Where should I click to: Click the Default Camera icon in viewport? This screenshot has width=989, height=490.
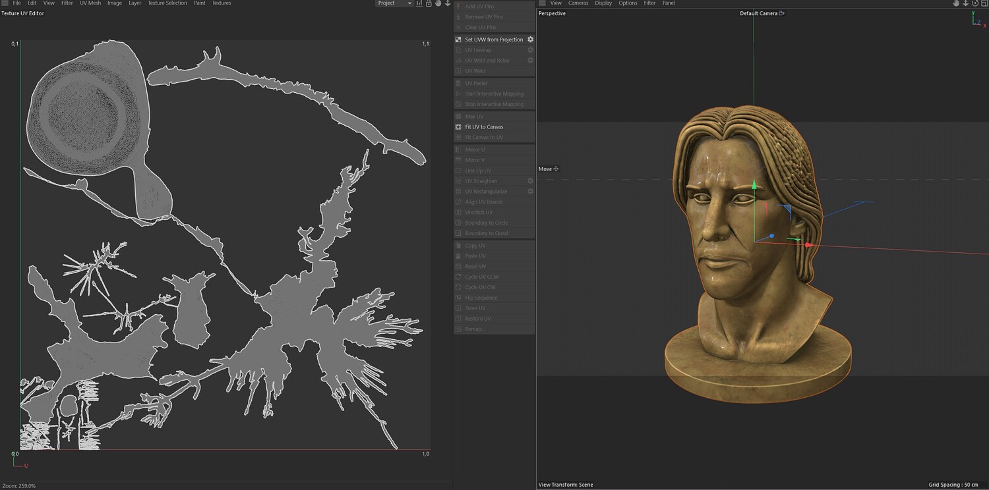pos(782,13)
